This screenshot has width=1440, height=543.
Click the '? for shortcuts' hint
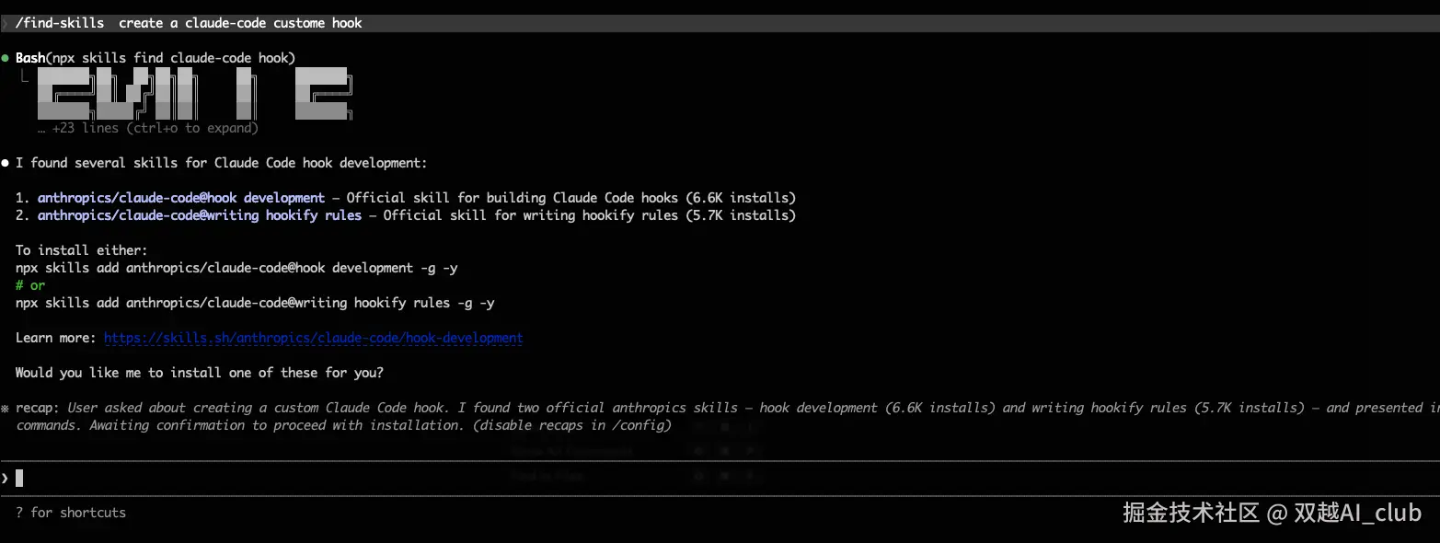pos(71,513)
